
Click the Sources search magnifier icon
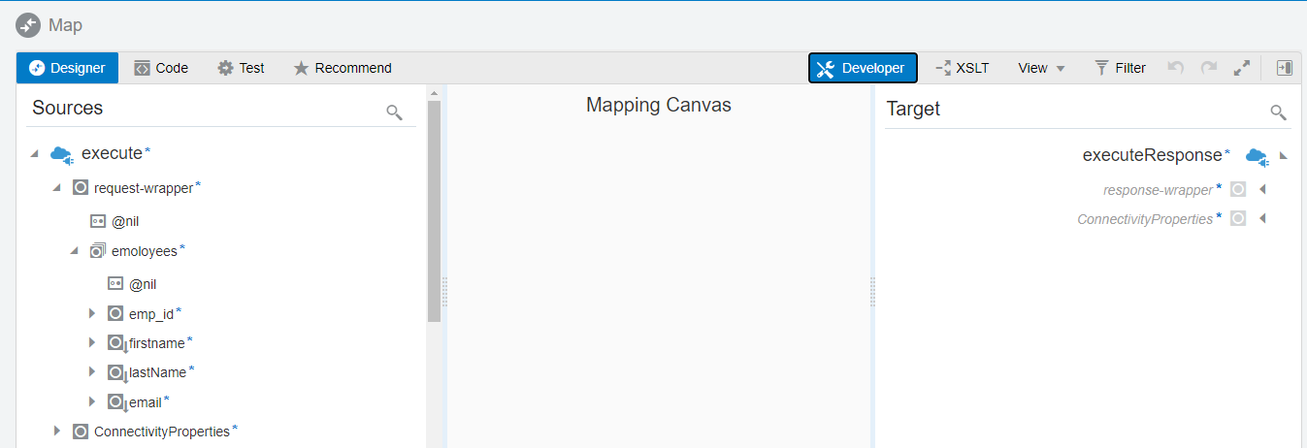tap(394, 112)
